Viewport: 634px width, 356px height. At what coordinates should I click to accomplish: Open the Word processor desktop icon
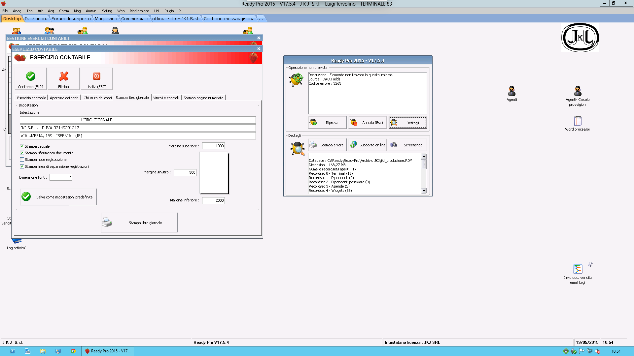(578, 121)
